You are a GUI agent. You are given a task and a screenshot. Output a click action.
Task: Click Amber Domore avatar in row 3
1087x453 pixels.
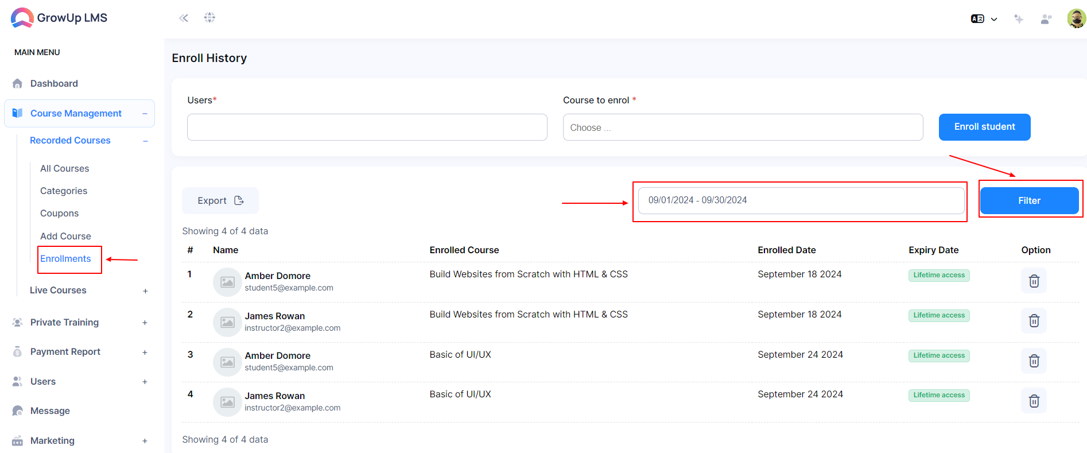point(227,362)
